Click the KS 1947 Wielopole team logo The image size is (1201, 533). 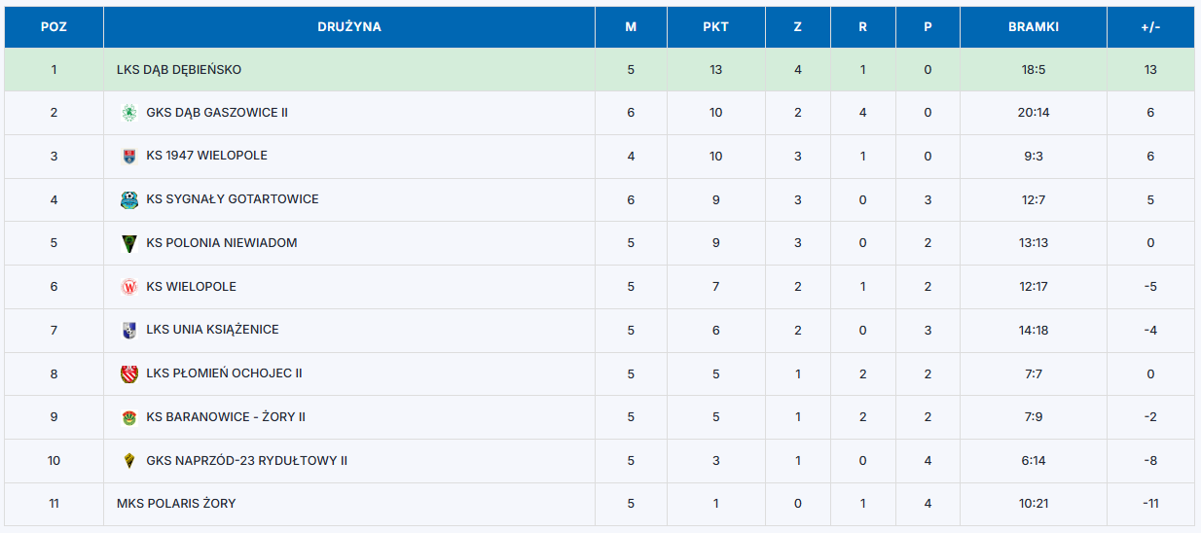[x=128, y=156]
